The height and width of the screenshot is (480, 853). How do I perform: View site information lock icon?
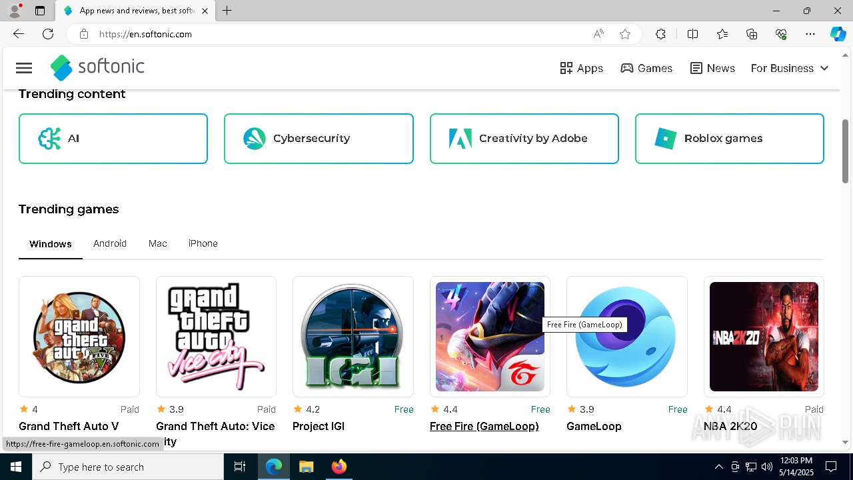point(84,34)
